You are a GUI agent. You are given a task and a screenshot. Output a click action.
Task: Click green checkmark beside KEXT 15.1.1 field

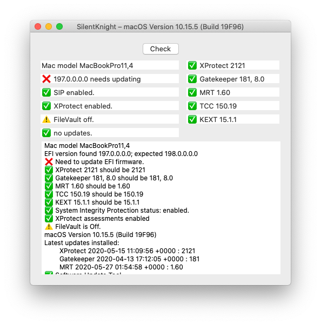click(192, 119)
